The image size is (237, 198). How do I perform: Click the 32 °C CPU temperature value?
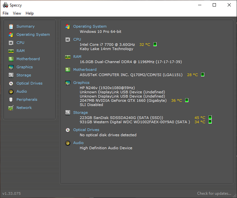(x=145, y=45)
